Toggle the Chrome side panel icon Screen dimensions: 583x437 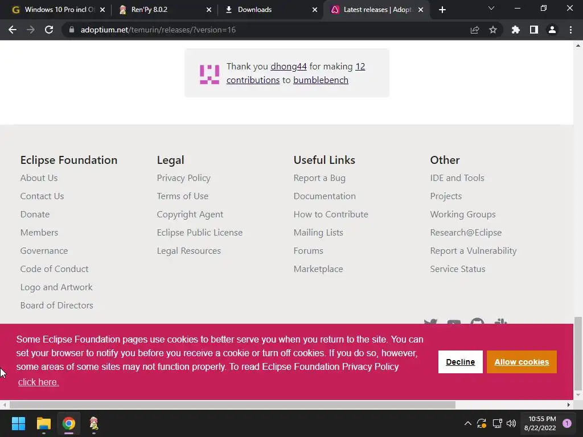[534, 30]
